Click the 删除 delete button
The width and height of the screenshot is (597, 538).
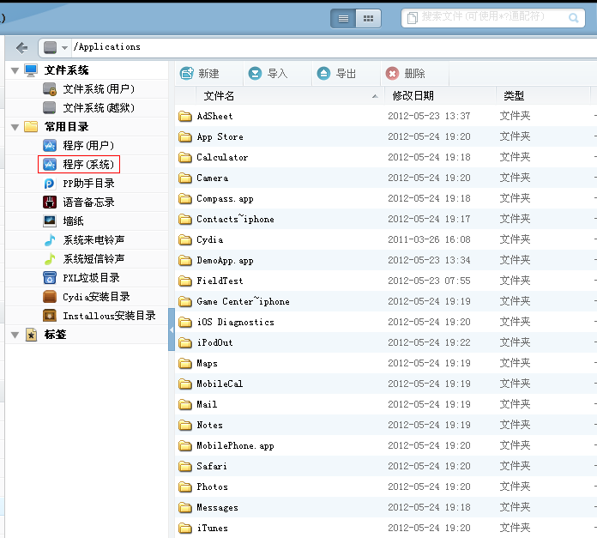click(x=406, y=74)
